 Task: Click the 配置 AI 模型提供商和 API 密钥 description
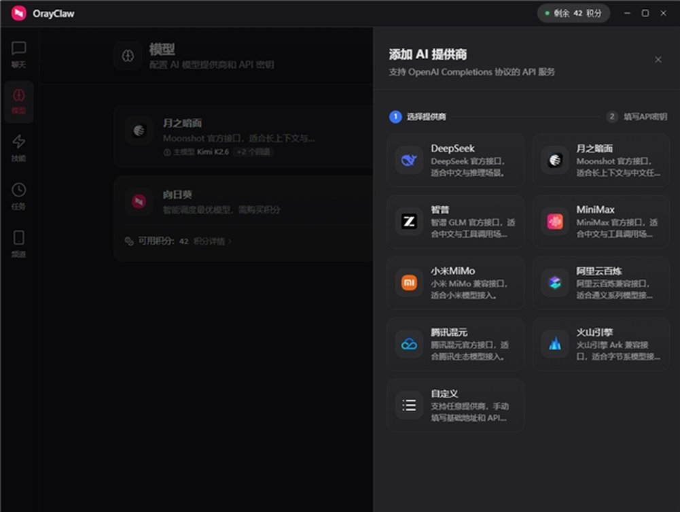click(212, 65)
